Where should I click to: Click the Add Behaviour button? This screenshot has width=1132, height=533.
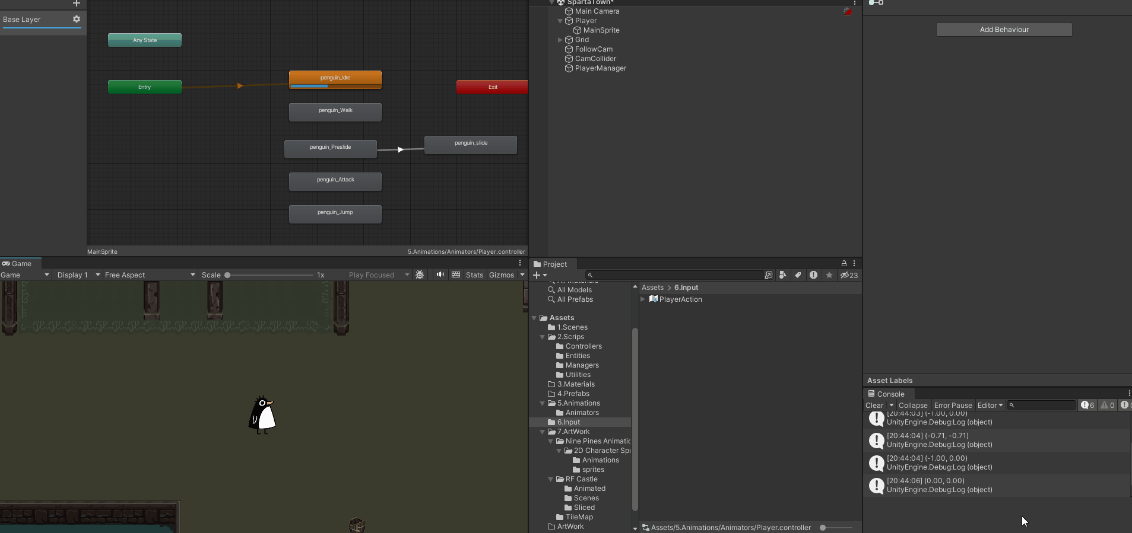click(x=1004, y=30)
